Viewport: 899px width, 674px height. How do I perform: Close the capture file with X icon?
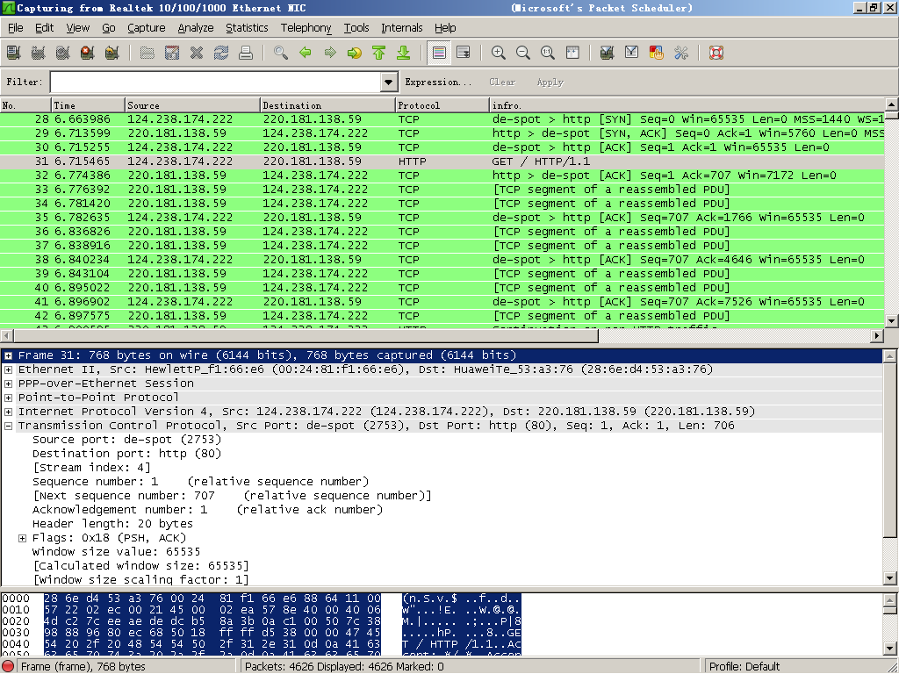coord(197,53)
